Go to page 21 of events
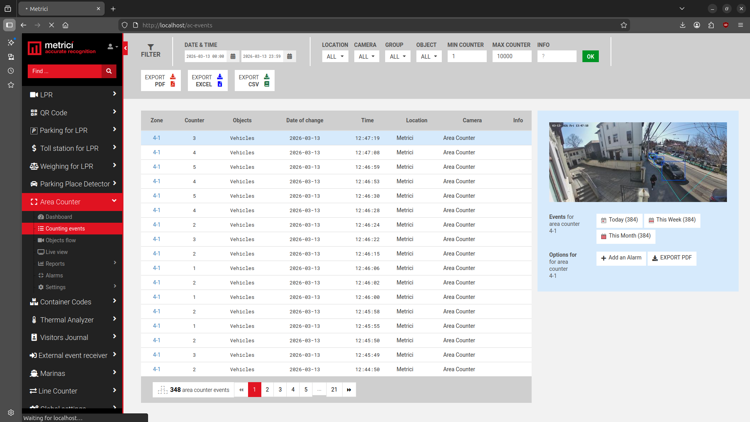 coord(334,390)
